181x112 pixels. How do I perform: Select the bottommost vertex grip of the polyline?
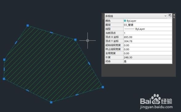click(x=51, y=102)
